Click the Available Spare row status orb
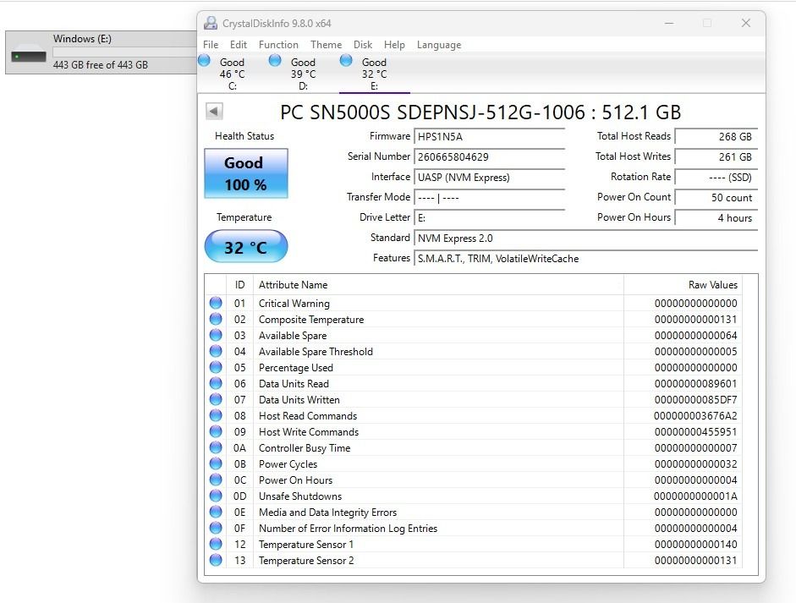Viewport: 796px width, 603px height. (216, 335)
